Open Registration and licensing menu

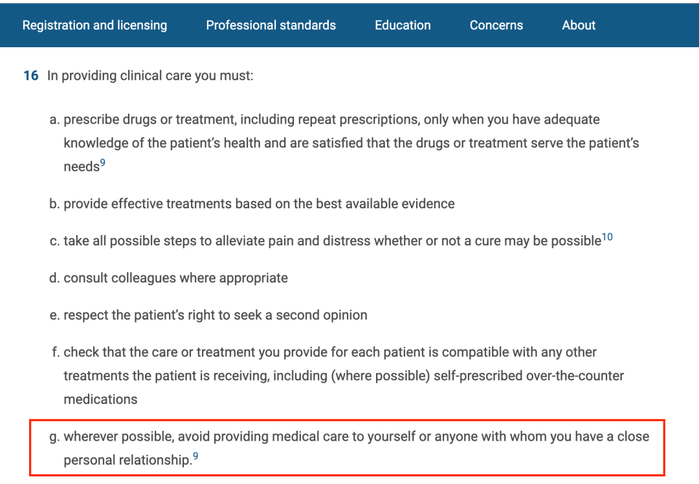pyautogui.click(x=94, y=25)
